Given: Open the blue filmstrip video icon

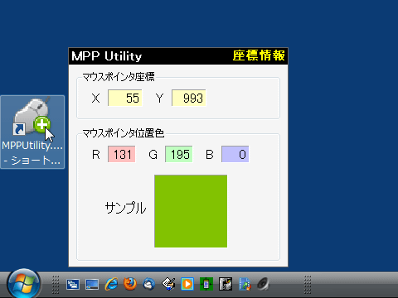Looking at the screenshot, I should coord(245,284).
